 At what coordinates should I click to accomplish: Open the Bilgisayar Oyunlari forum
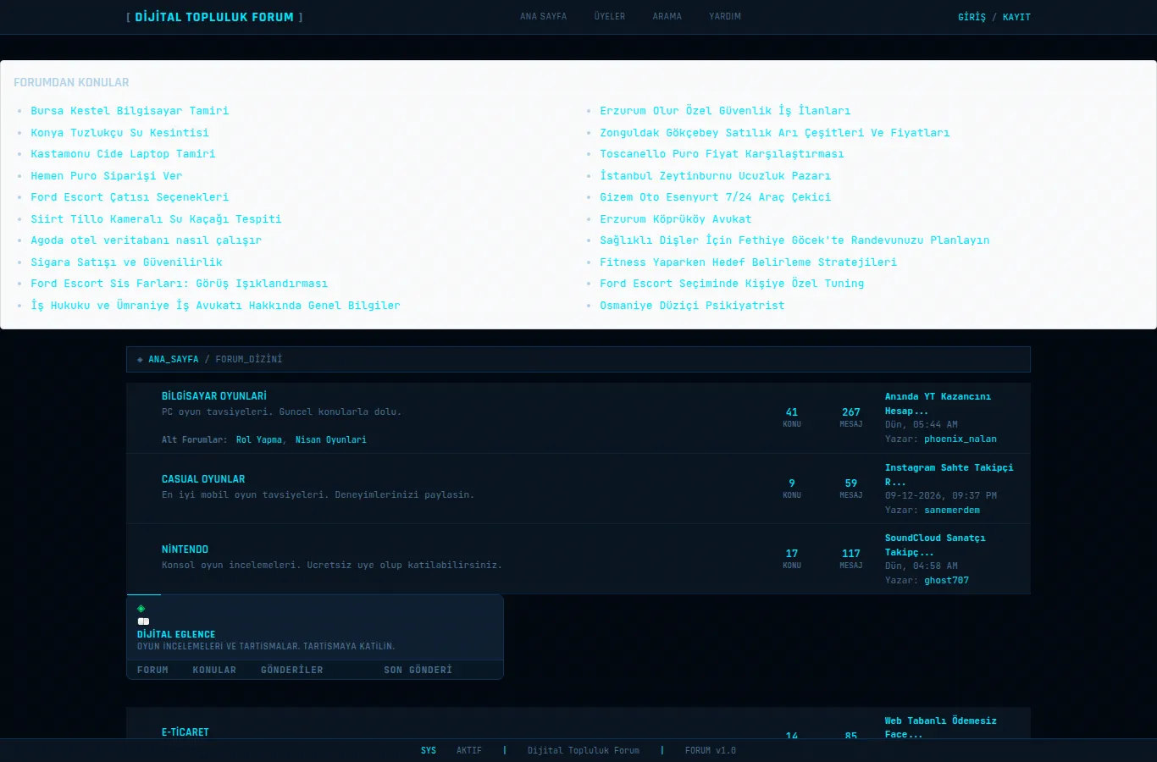coord(214,396)
